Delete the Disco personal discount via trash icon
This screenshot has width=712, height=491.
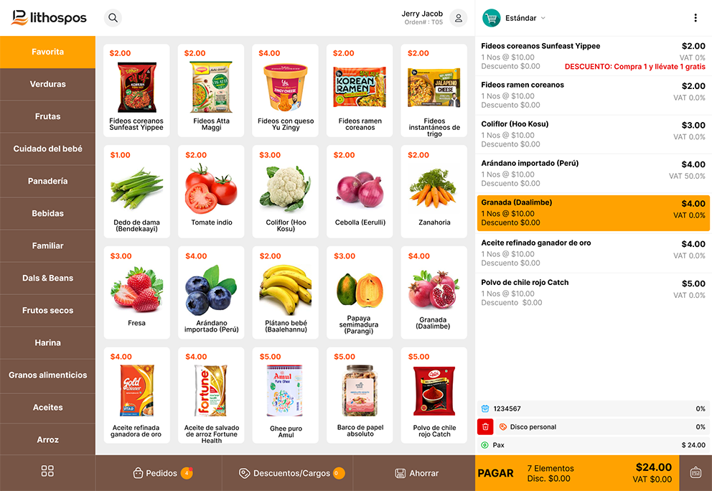(484, 426)
